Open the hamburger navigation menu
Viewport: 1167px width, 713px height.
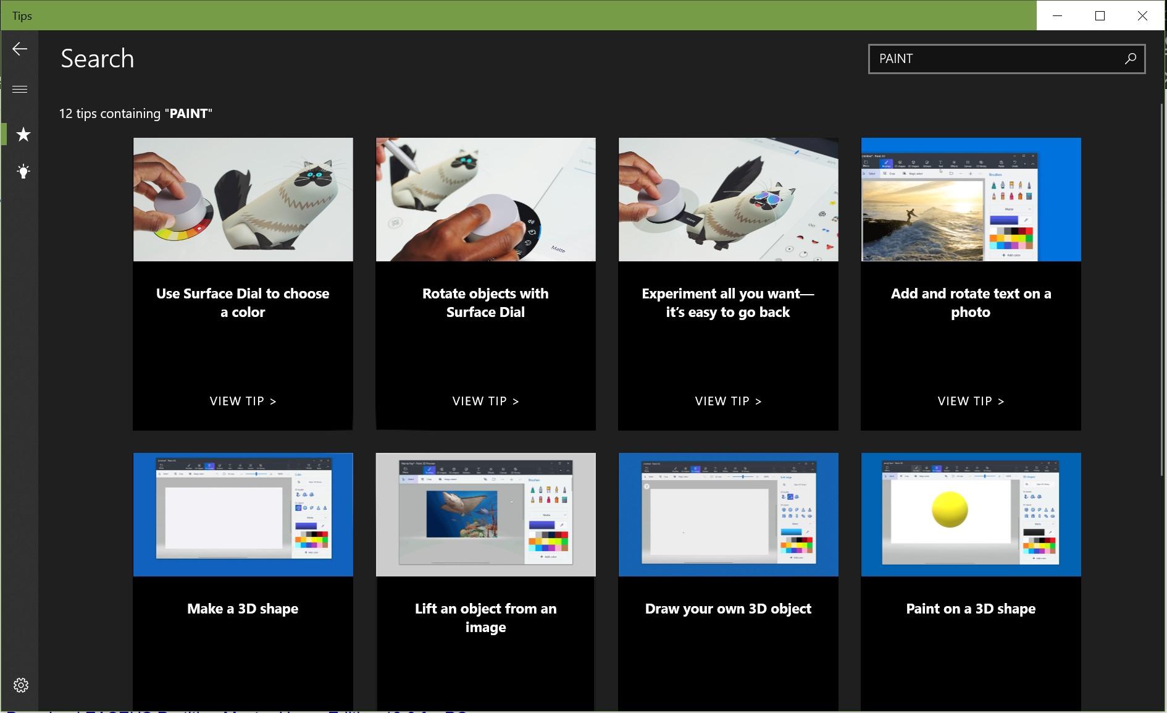[20, 88]
